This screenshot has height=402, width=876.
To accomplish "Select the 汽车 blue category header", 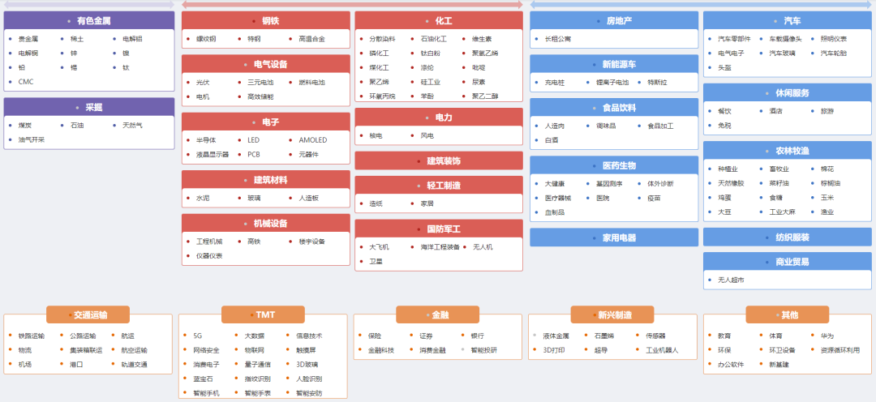I will point(787,20).
